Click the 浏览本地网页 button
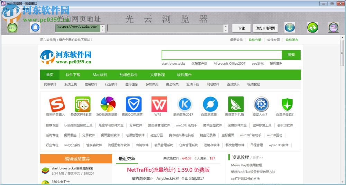 (265, 28)
